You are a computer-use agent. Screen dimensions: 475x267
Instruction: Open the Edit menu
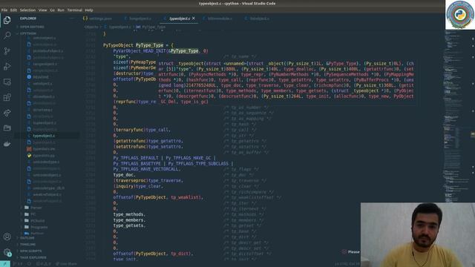tap(13, 10)
